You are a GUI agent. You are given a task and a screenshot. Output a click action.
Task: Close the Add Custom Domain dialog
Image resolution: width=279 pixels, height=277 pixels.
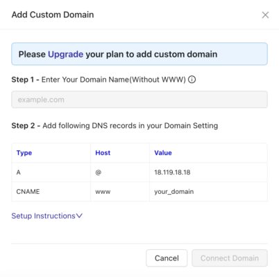click(265, 15)
